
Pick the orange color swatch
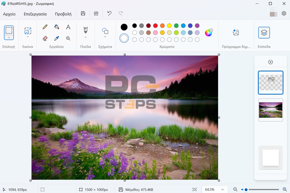click(x=162, y=26)
